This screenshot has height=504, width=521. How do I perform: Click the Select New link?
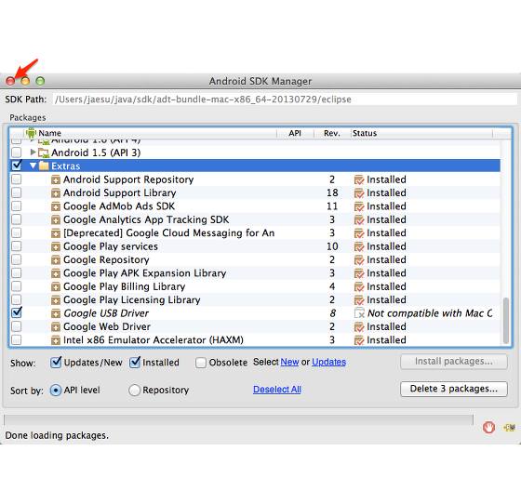click(x=289, y=362)
